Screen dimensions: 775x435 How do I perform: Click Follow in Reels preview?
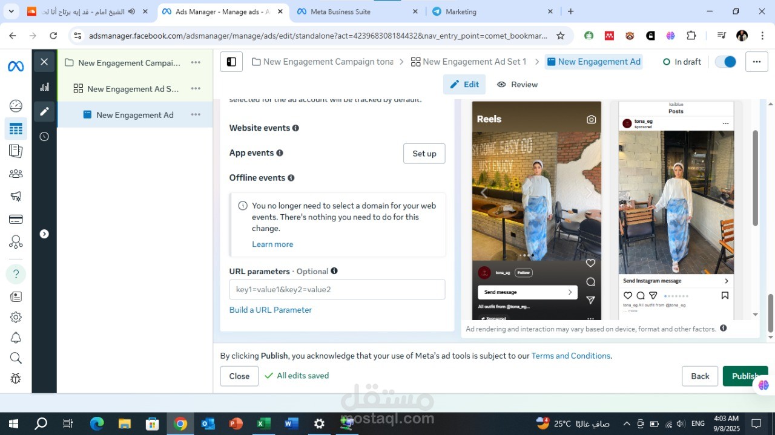(523, 273)
